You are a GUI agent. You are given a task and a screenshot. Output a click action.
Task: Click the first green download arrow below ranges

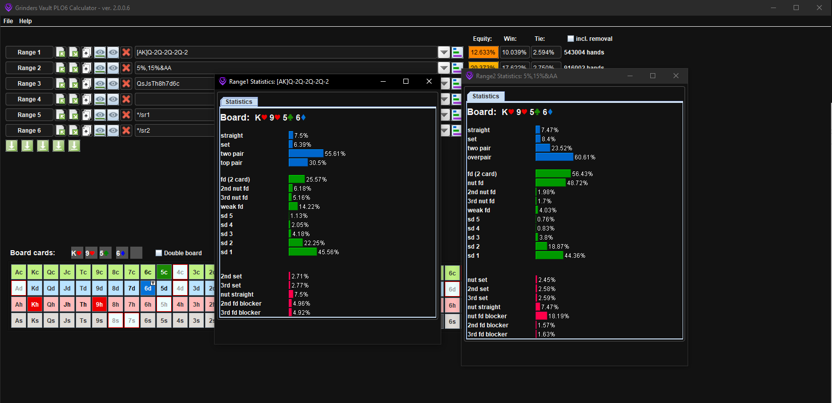[x=12, y=146]
